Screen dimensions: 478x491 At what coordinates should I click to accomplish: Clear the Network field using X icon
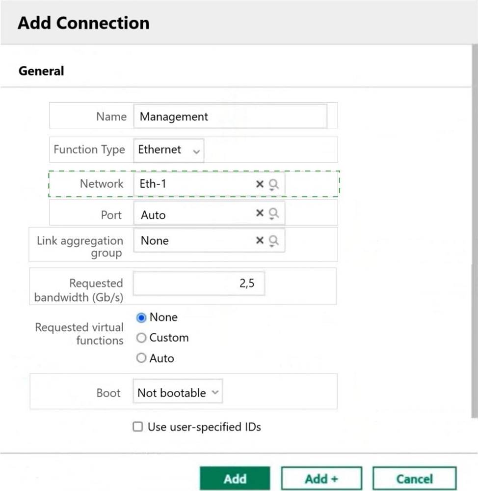(x=260, y=184)
